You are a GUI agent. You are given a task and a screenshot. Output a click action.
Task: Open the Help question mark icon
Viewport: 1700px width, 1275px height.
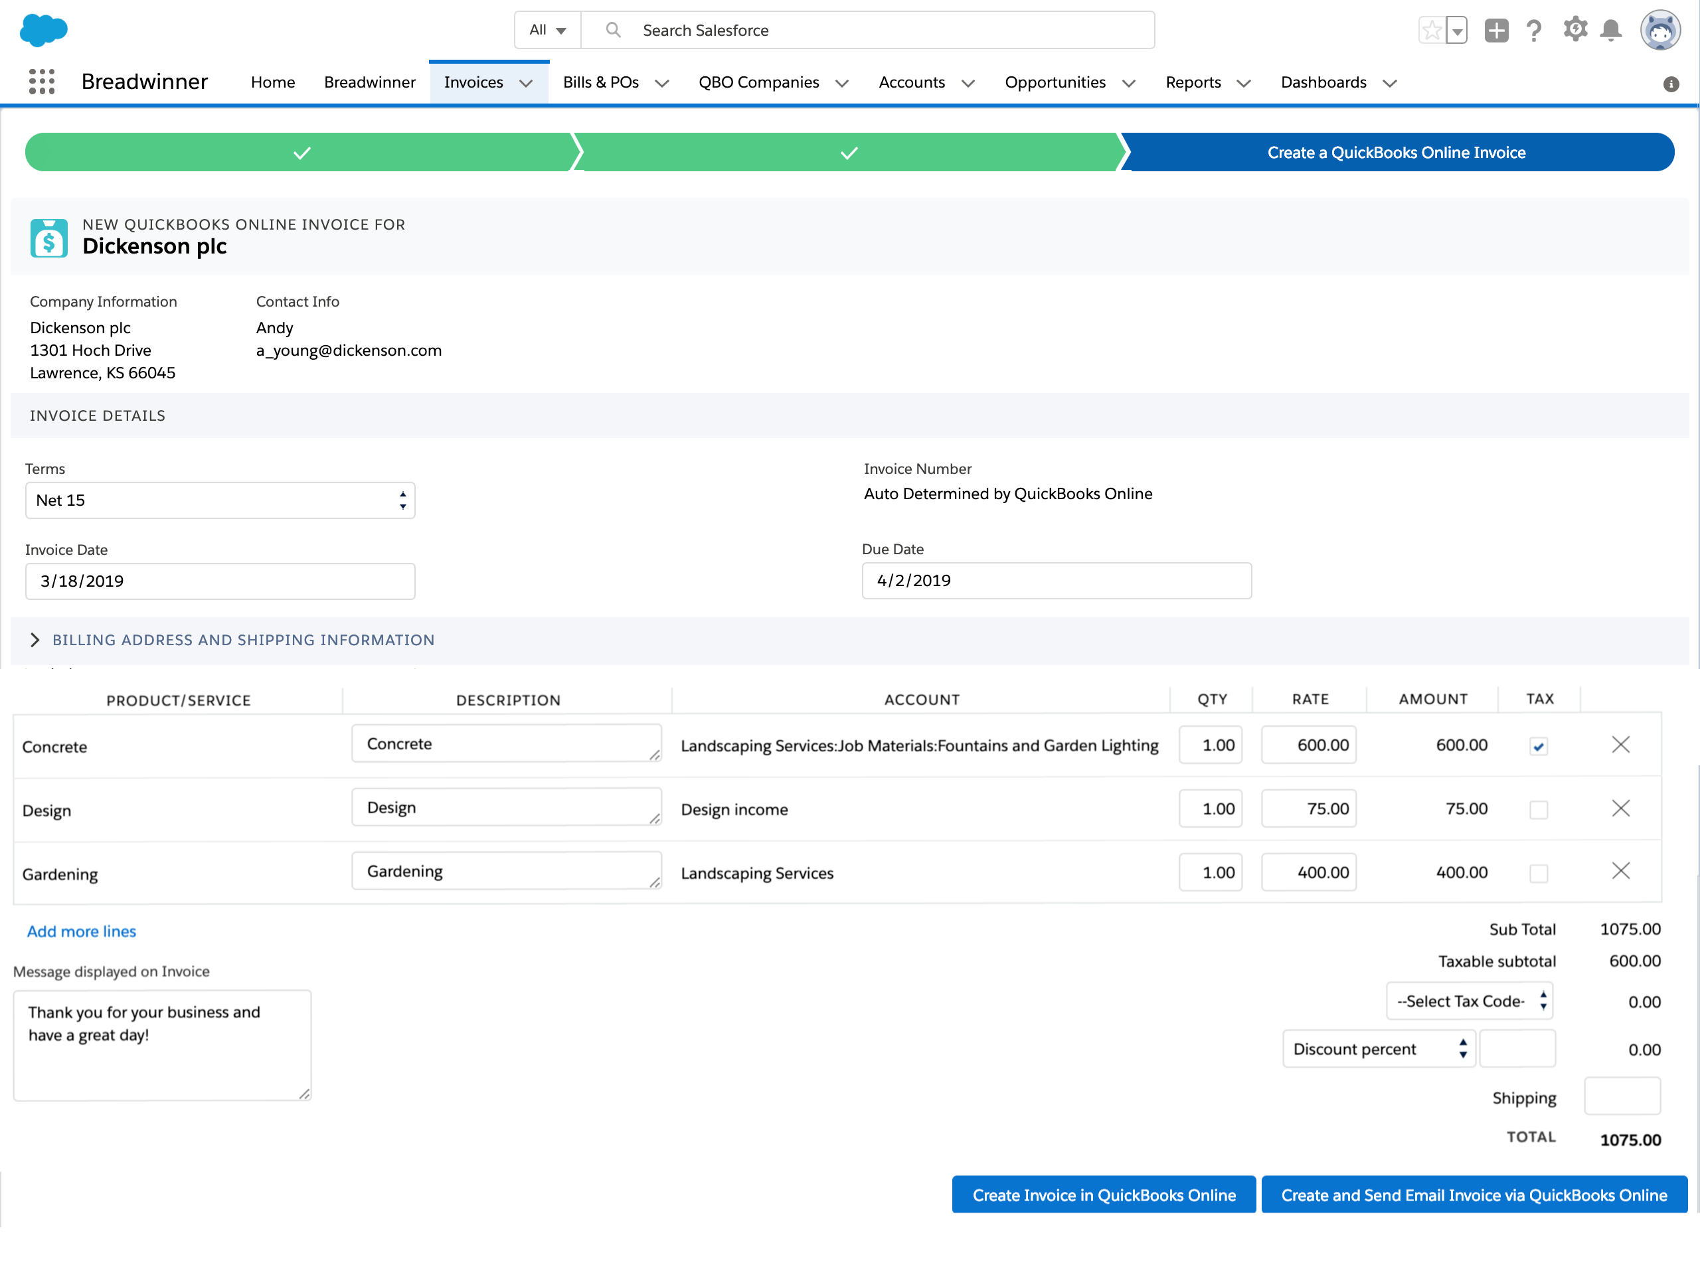[x=1533, y=30]
